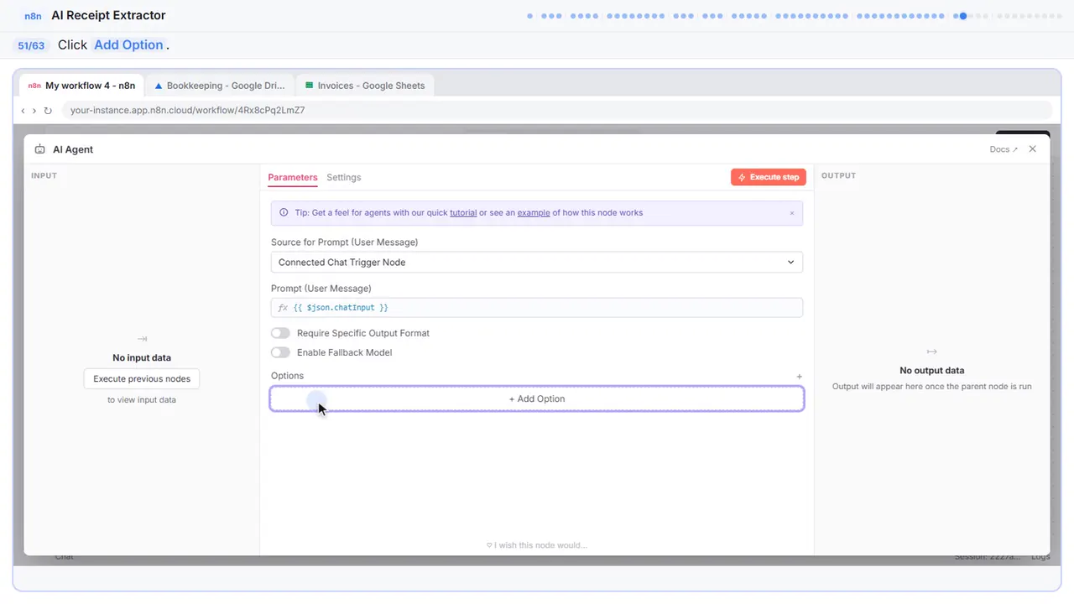Open the Docs link in the AI Agent header
This screenshot has width=1074, height=604.
pos(1004,149)
